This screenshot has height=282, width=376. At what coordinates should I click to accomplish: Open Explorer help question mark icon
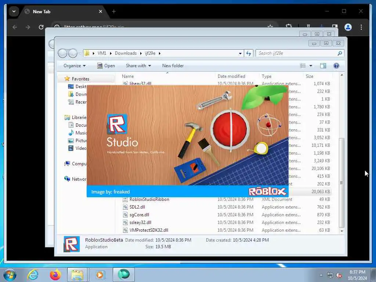pyautogui.click(x=336, y=66)
